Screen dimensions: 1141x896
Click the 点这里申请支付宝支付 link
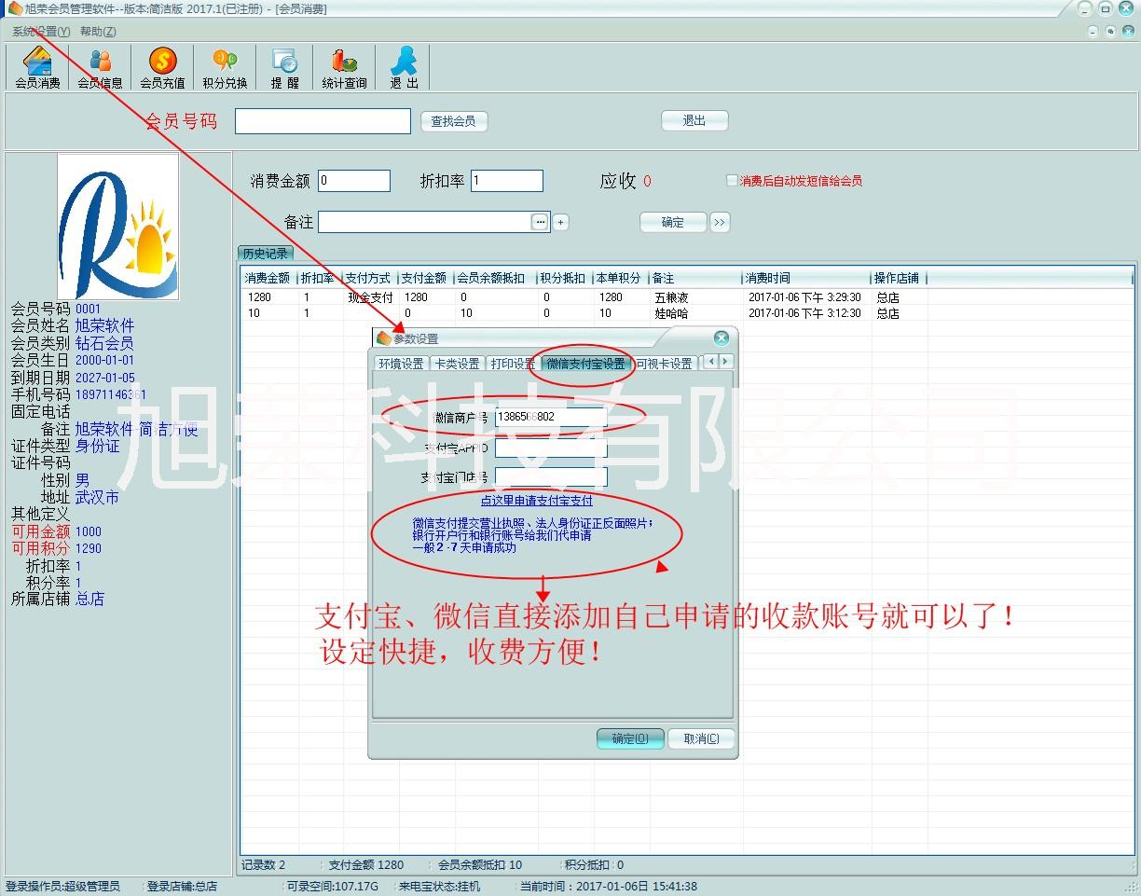(x=536, y=501)
